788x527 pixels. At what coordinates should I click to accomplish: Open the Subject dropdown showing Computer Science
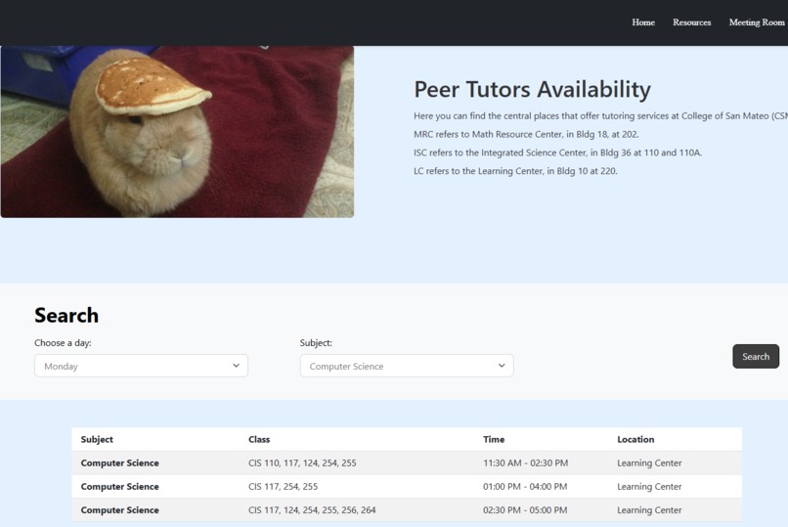[x=407, y=366]
